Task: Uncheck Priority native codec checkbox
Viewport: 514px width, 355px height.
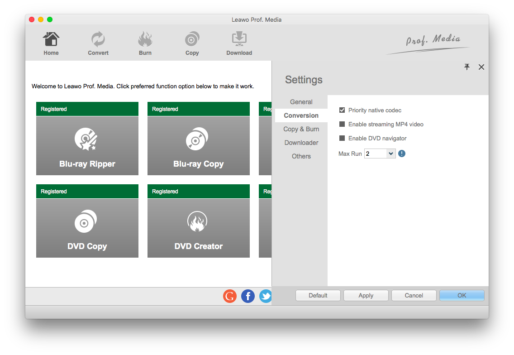Action: pyautogui.click(x=342, y=110)
